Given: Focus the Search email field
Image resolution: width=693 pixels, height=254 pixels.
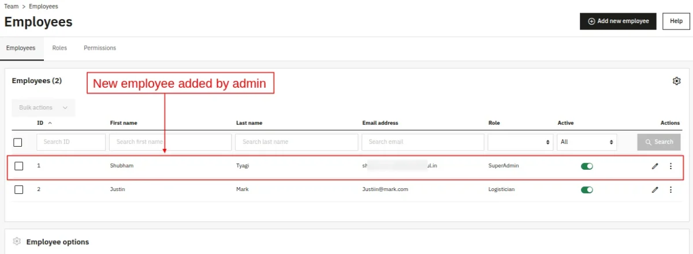Looking at the screenshot, I should pyautogui.click(x=423, y=142).
